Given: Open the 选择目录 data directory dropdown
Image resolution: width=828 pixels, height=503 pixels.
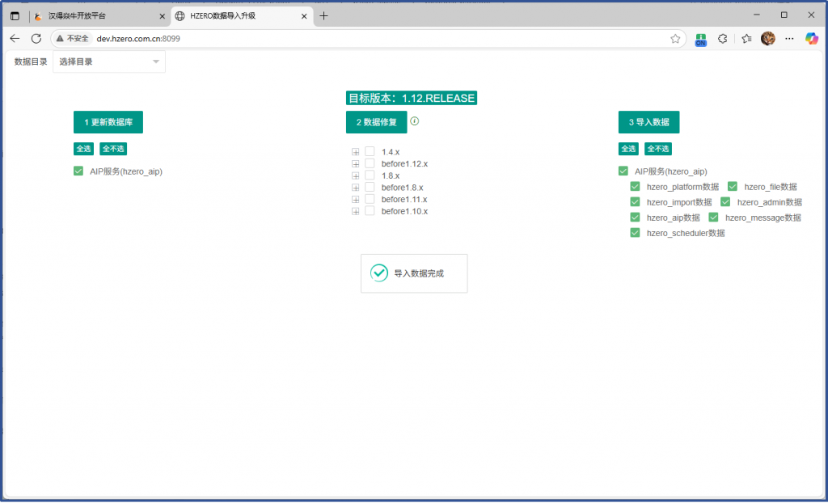Looking at the screenshot, I should tap(109, 61).
